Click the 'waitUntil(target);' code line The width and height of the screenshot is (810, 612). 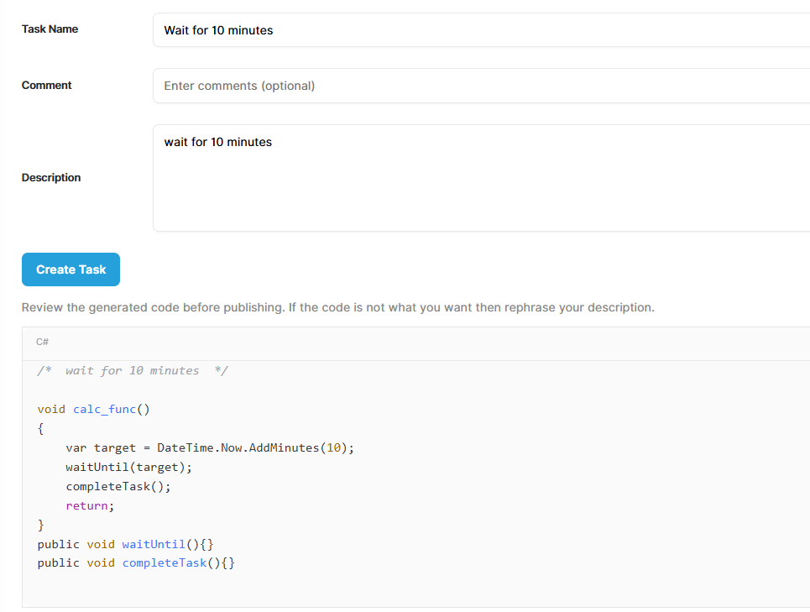coord(128,467)
